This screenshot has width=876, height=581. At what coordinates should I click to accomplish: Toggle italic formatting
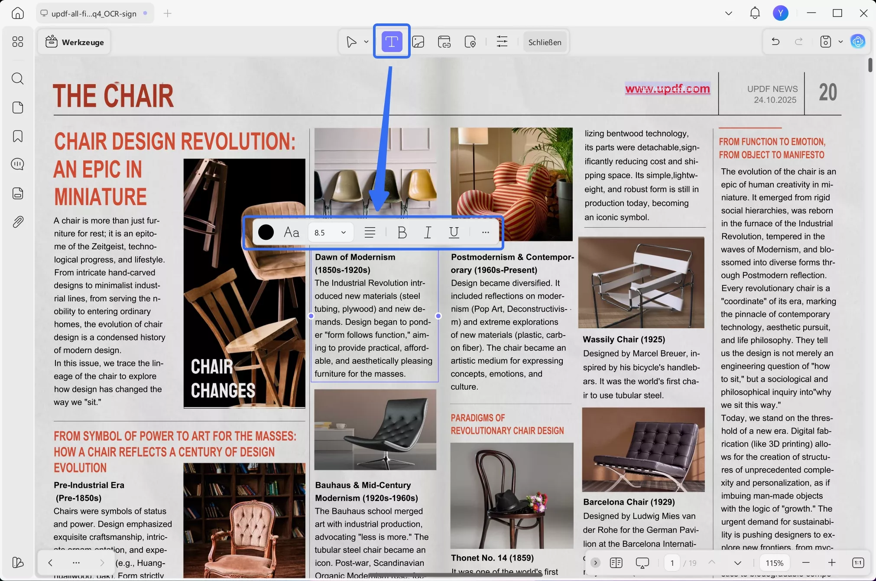428,233
